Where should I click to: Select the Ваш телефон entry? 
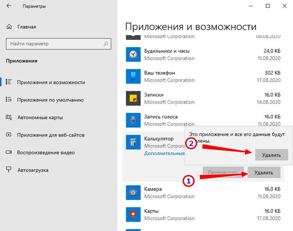coord(203,76)
